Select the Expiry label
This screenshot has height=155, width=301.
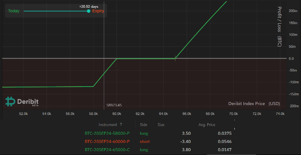(x=98, y=11)
